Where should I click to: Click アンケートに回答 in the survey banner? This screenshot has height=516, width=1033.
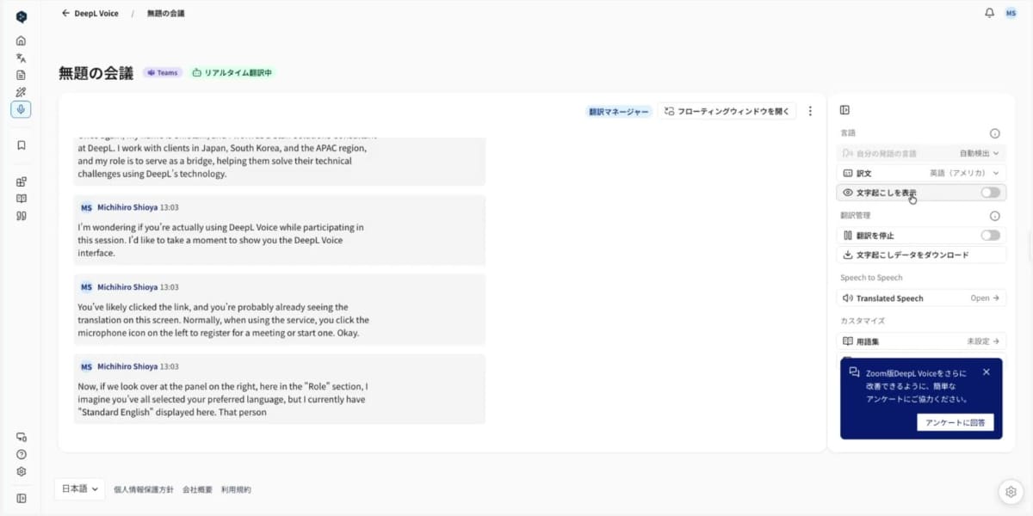956,421
